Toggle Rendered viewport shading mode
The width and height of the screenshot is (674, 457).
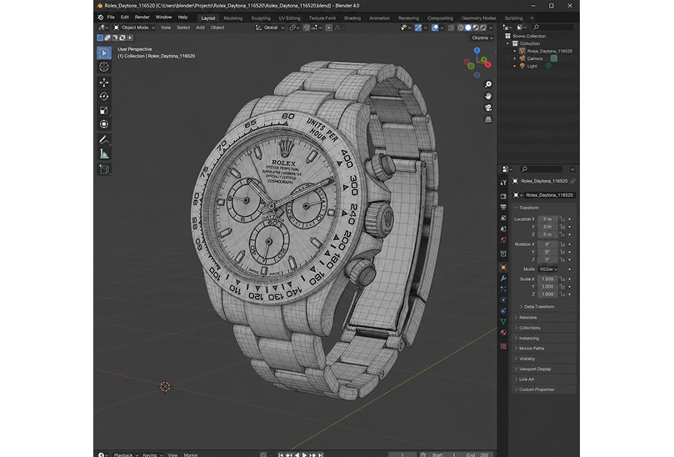(483, 28)
